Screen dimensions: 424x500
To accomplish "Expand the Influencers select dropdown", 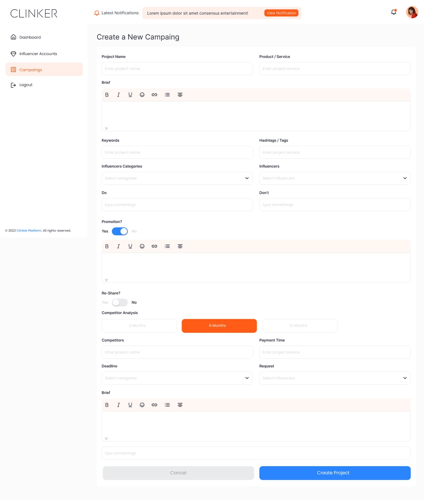I will point(335,178).
